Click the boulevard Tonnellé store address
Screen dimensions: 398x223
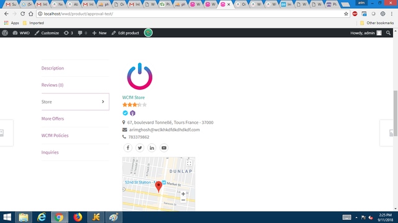click(x=170, y=123)
